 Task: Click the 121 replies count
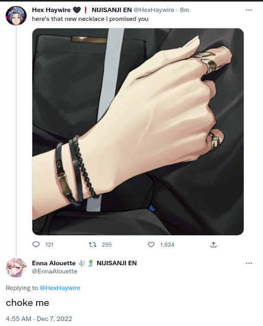49,245
